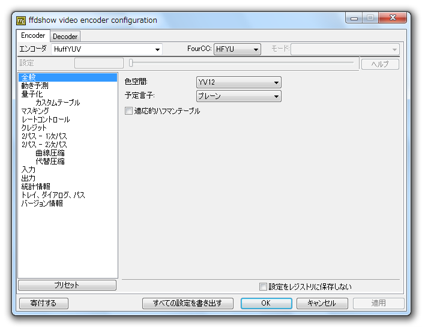
Task: Select 出力 in the list
Action: [28, 178]
